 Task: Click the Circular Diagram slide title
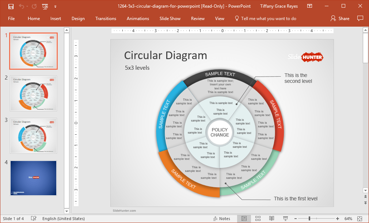coord(166,55)
